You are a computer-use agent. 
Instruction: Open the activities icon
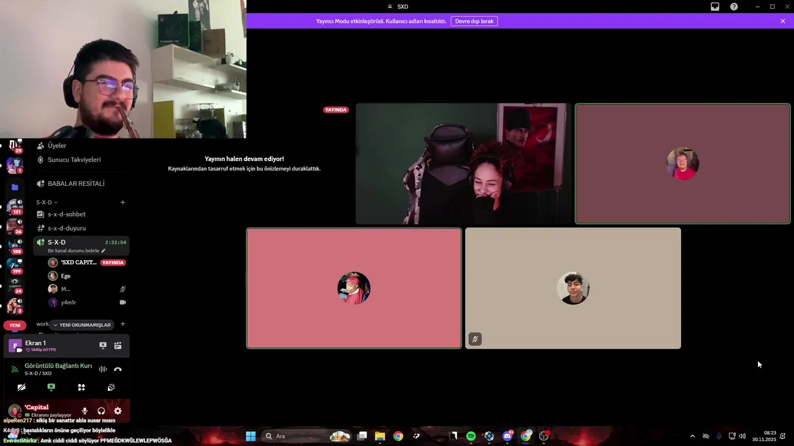(x=81, y=387)
